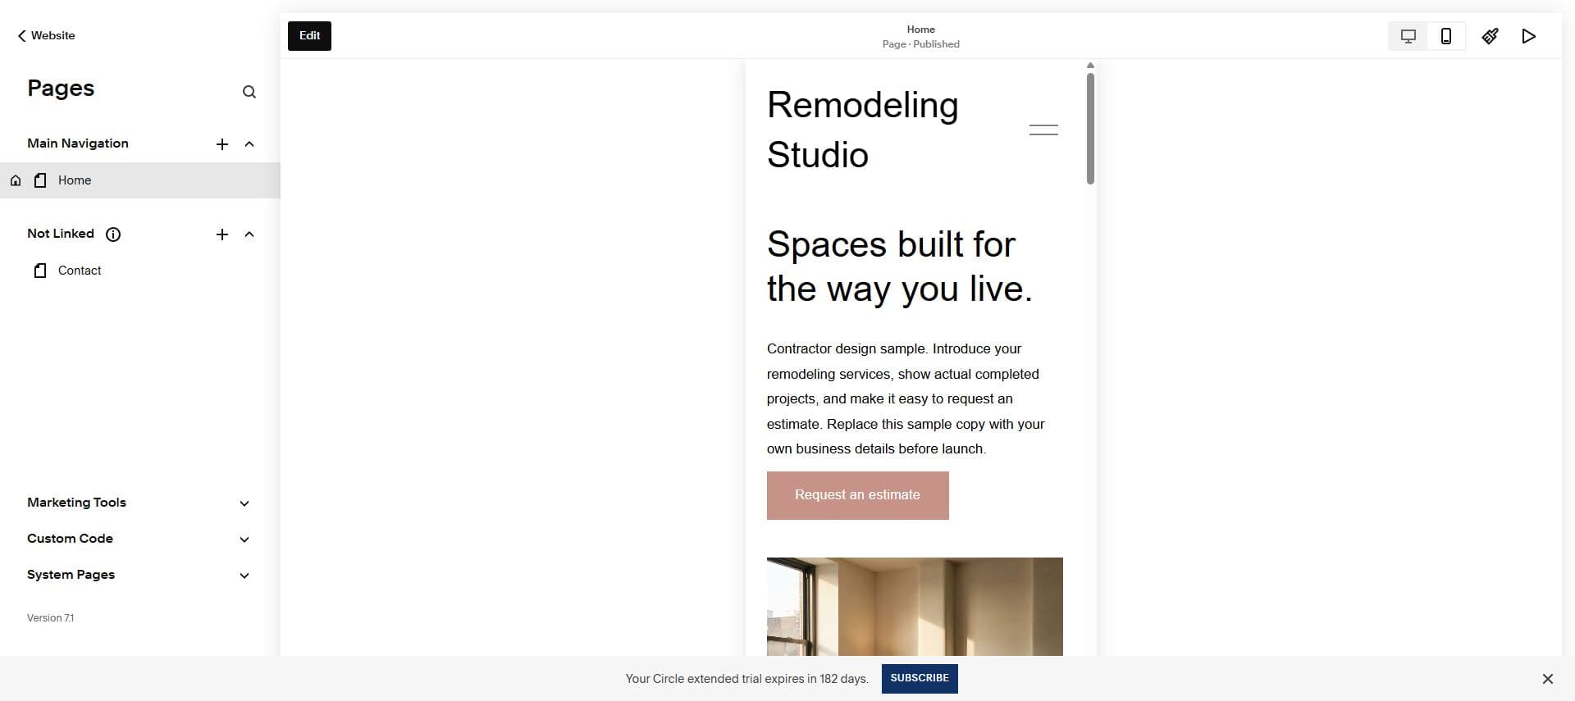Click the 'Spaces built for the way you live.' heading
The image size is (1575, 701).
[x=899, y=266]
